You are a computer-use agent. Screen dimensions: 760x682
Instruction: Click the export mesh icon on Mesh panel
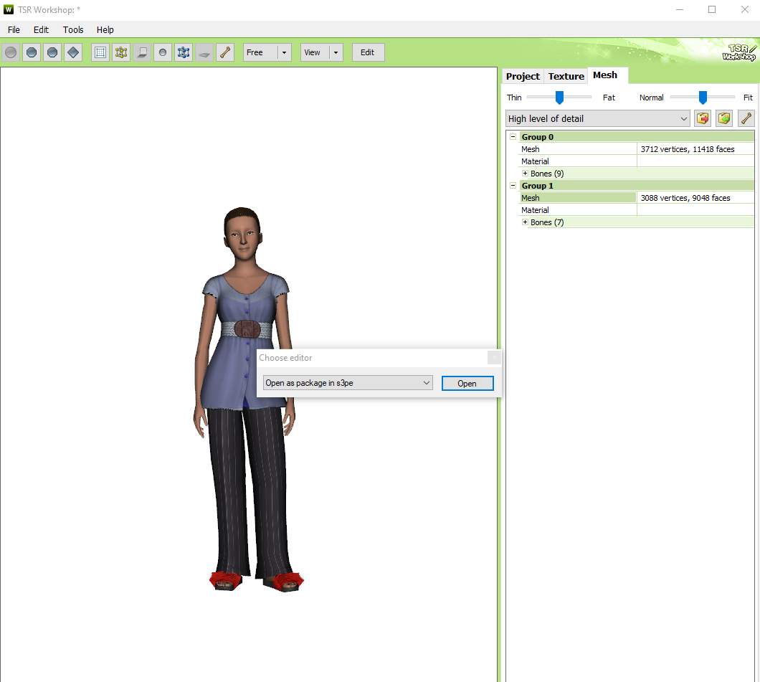(x=702, y=118)
